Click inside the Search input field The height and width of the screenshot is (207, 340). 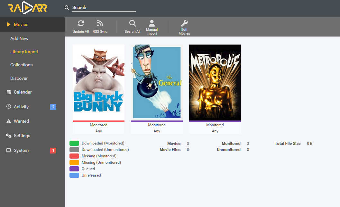[104, 8]
